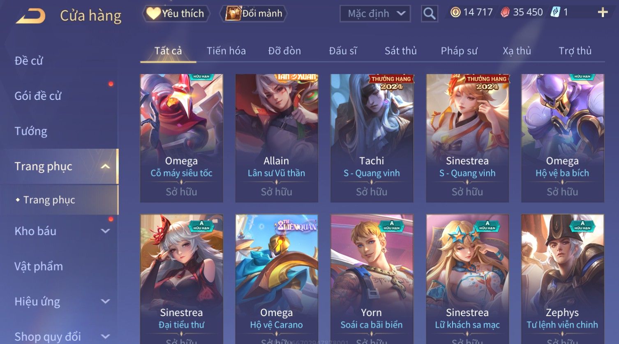The image size is (619, 344).
Task: Open Gói đề cử sidebar entry
Action: coord(38,96)
